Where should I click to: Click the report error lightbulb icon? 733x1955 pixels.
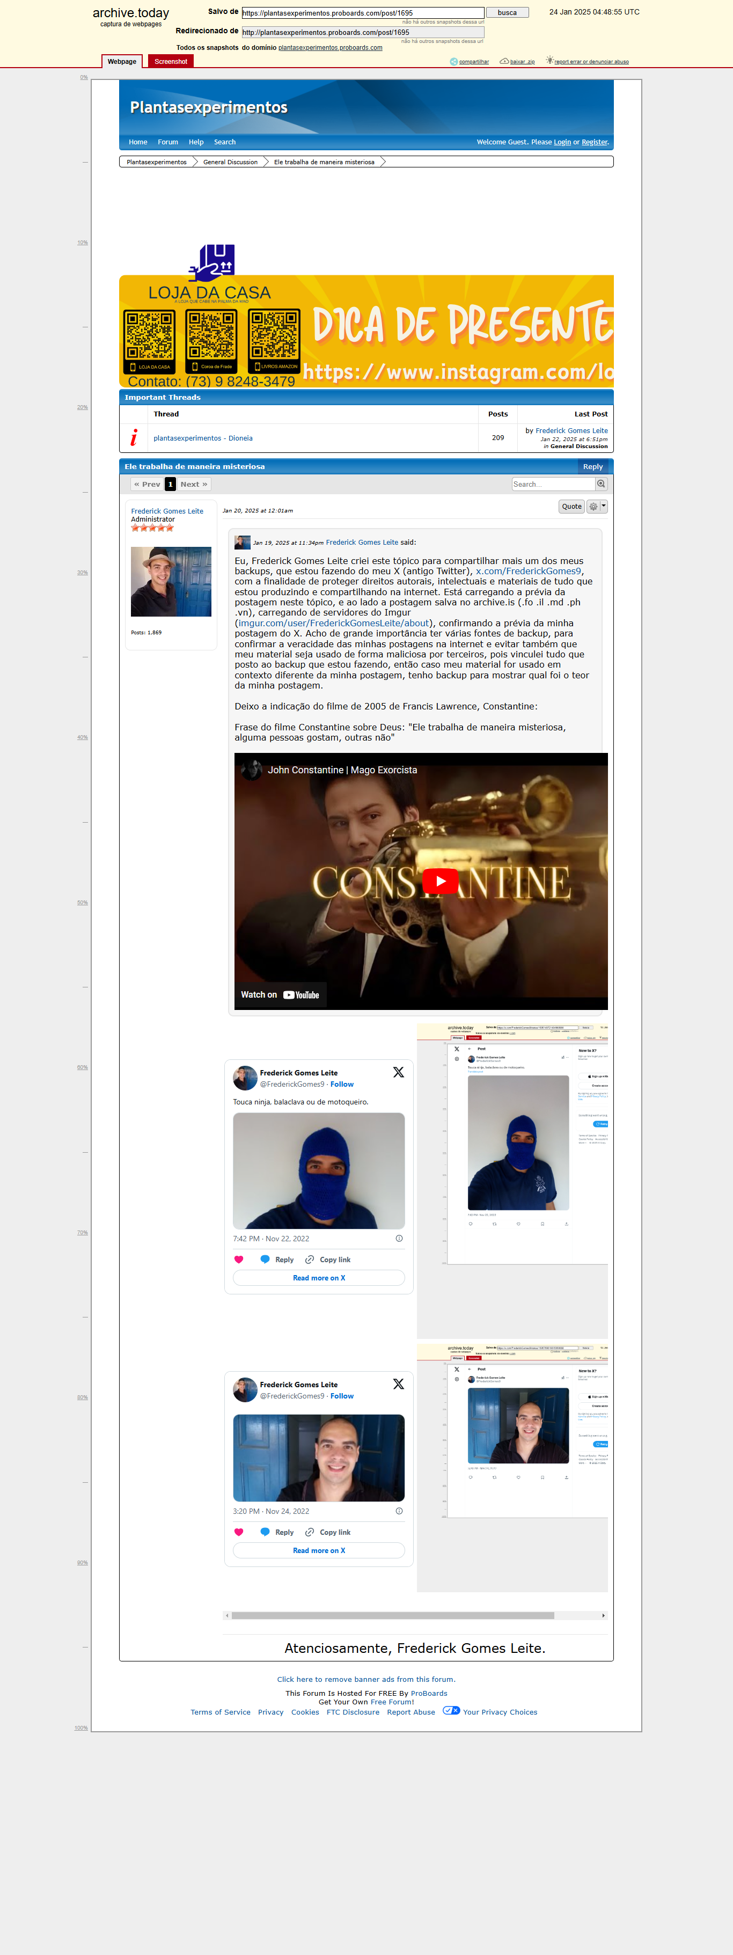[549, 60]
